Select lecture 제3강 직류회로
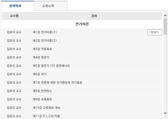168x119 pixels. tap(42, 49)
